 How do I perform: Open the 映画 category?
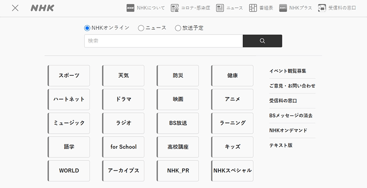click(178, 100)
